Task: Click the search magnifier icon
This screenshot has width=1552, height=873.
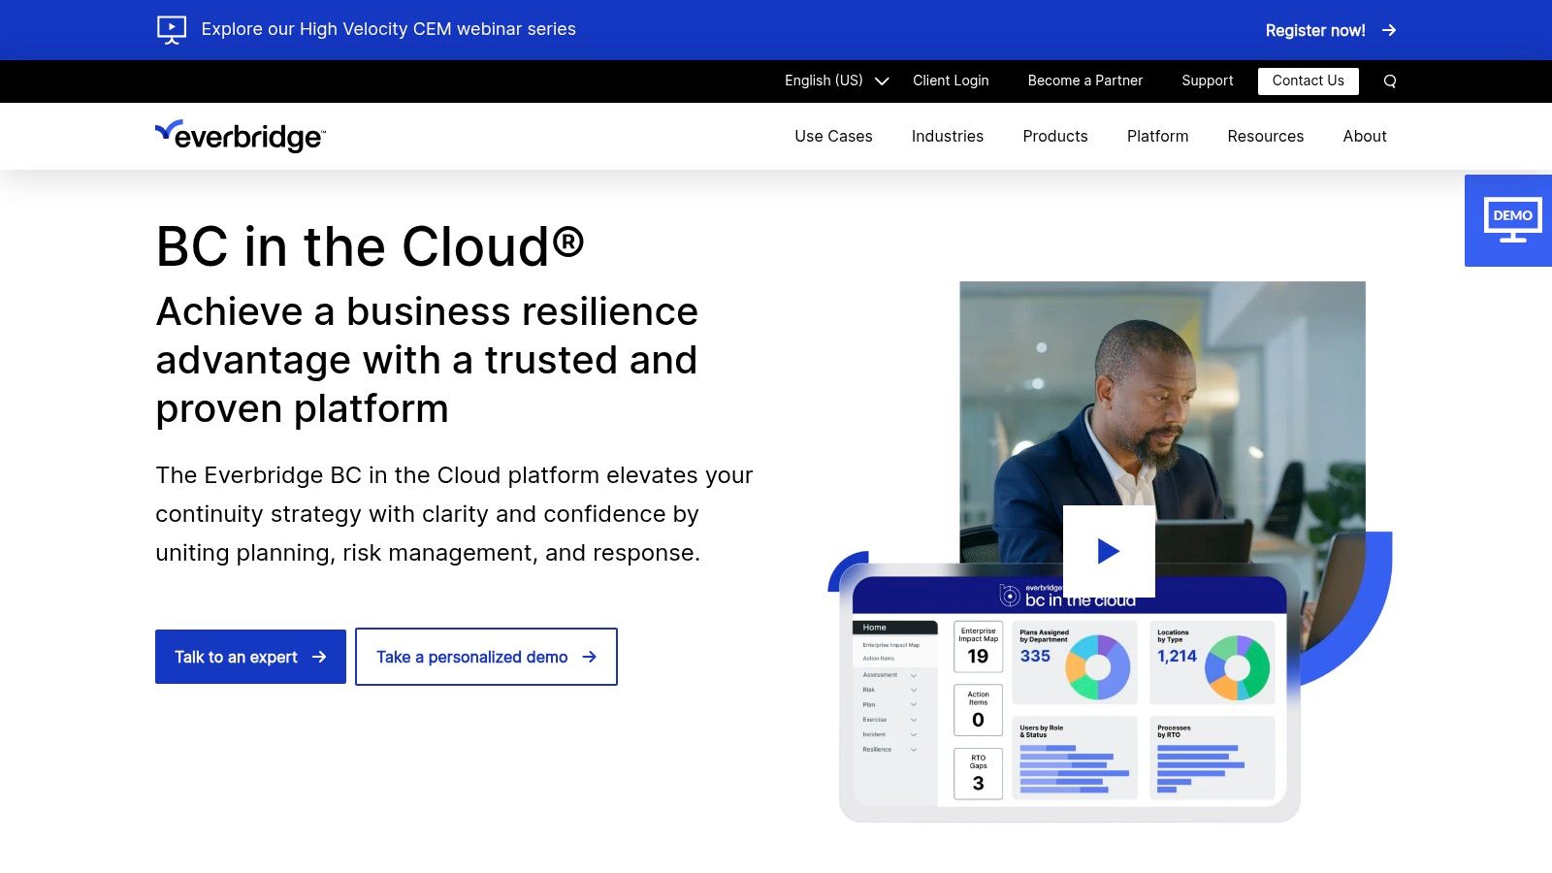Action: 1389,81
